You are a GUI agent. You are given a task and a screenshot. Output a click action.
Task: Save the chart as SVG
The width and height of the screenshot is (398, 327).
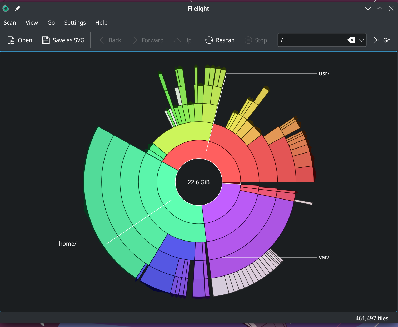click(63, 40)
